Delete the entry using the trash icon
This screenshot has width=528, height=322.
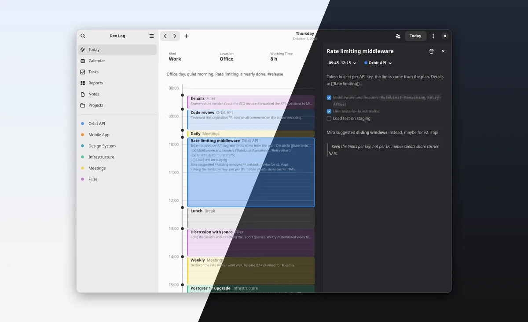431,51
